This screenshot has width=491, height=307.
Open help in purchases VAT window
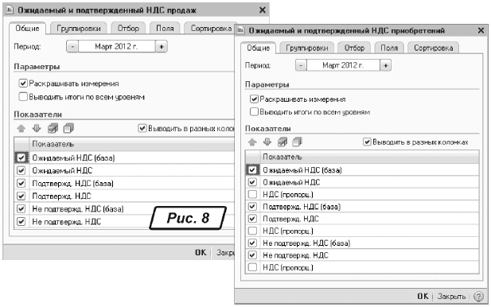coord(478,296)
